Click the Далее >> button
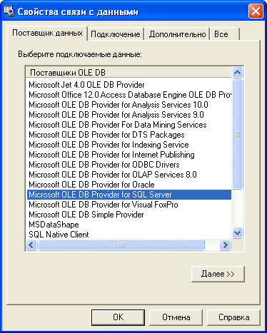The width and height of the screenshot is (267, 333). tap(218, 274)
